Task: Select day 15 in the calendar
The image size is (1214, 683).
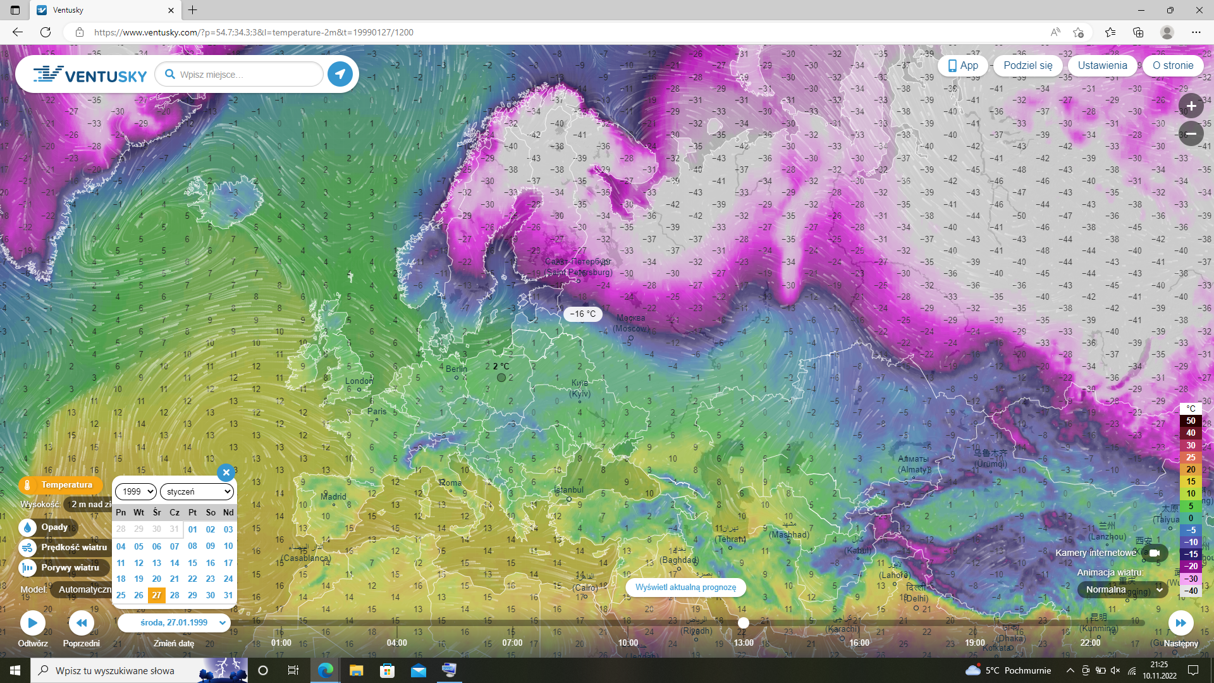Action: (x=192, y=563)
